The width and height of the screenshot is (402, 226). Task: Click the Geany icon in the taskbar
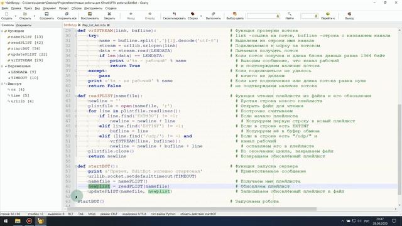click(41, 221)
